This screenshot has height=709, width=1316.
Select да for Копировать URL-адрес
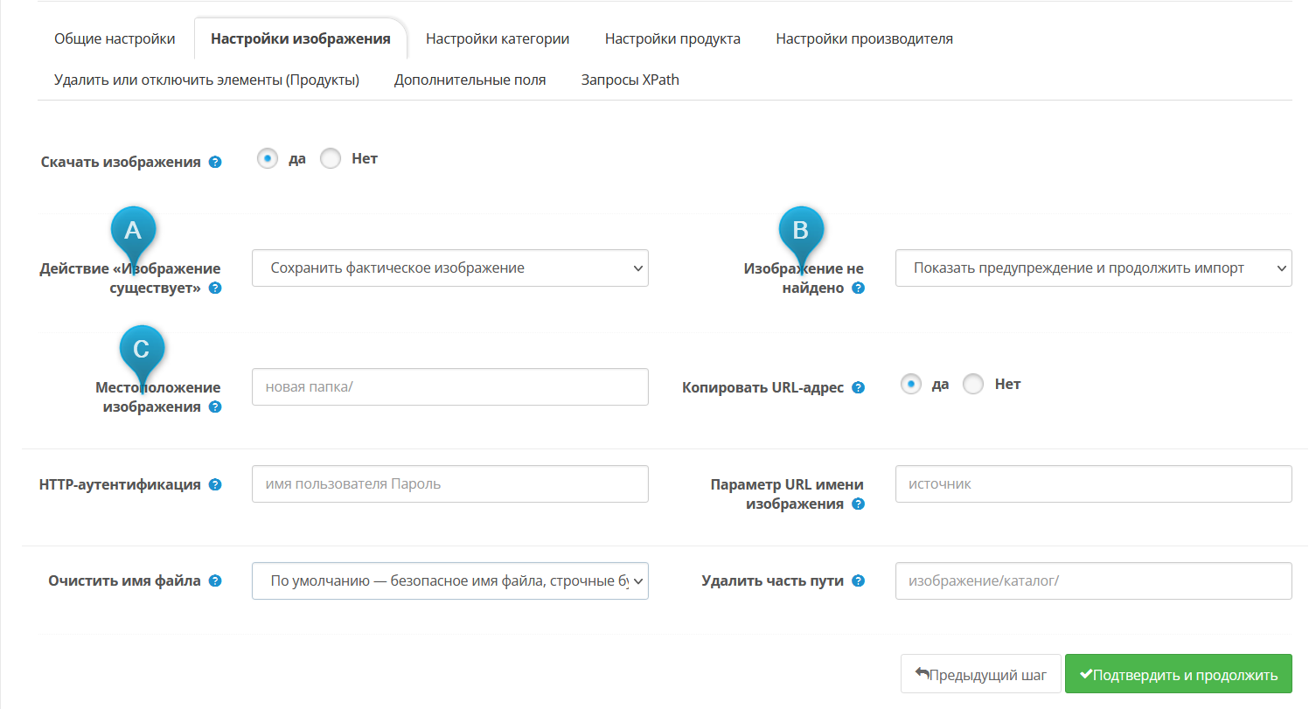click(x=911, y=385)
